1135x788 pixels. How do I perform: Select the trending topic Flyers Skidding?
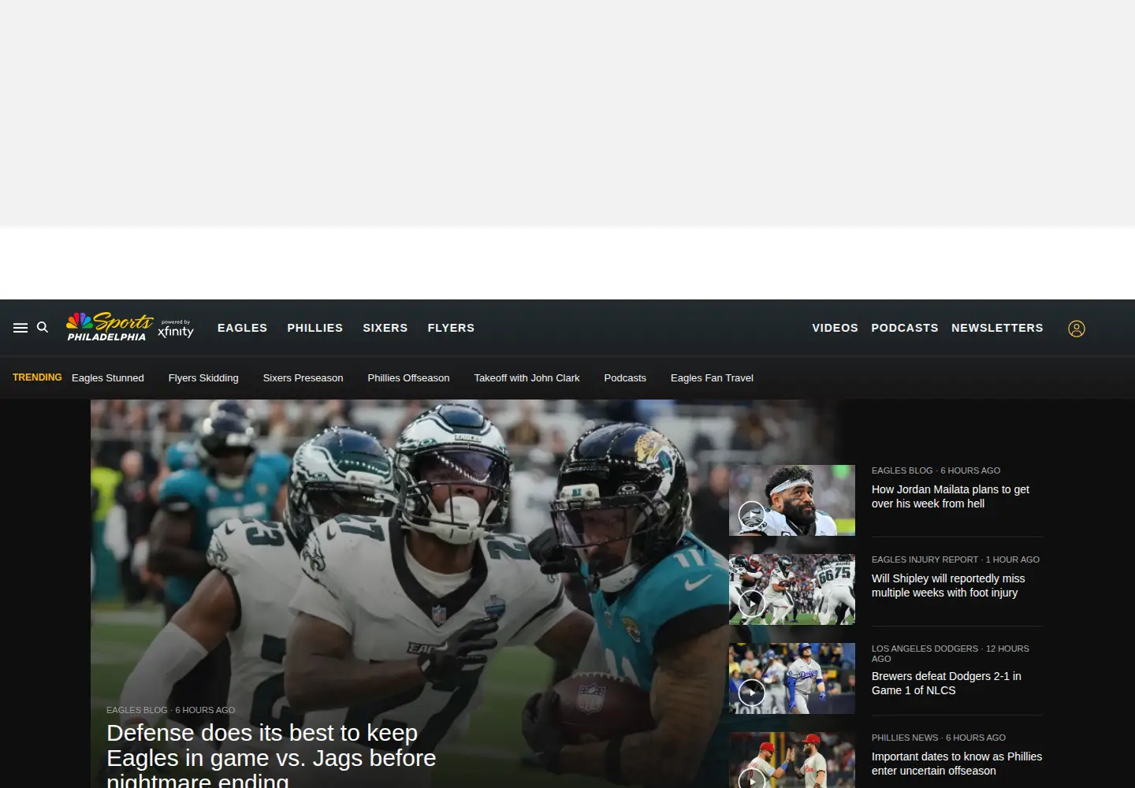pyautogui.click(x=203, y=378)
